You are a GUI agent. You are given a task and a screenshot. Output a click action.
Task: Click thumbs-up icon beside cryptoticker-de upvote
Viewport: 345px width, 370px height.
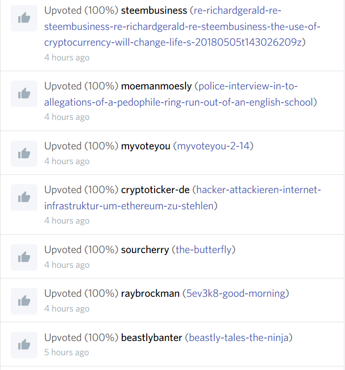[24, 198]
